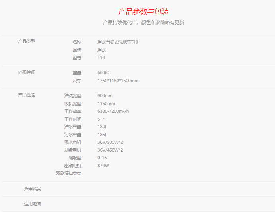
Task: Click the 清洗宽度 field label
Action: coord(73,96)
